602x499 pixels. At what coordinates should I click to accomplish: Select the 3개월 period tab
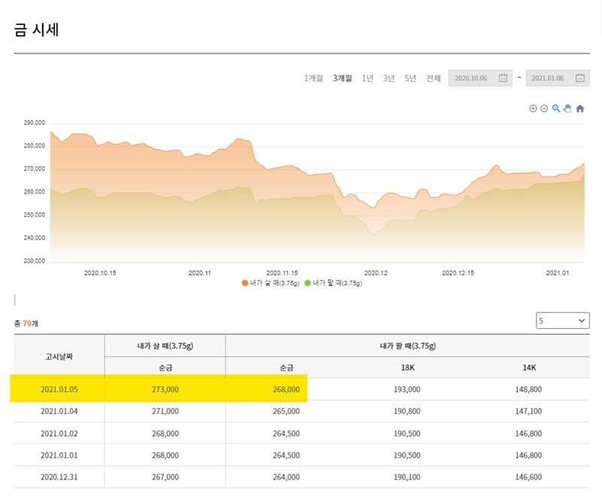pyautogui.click(x=342, y=78)
